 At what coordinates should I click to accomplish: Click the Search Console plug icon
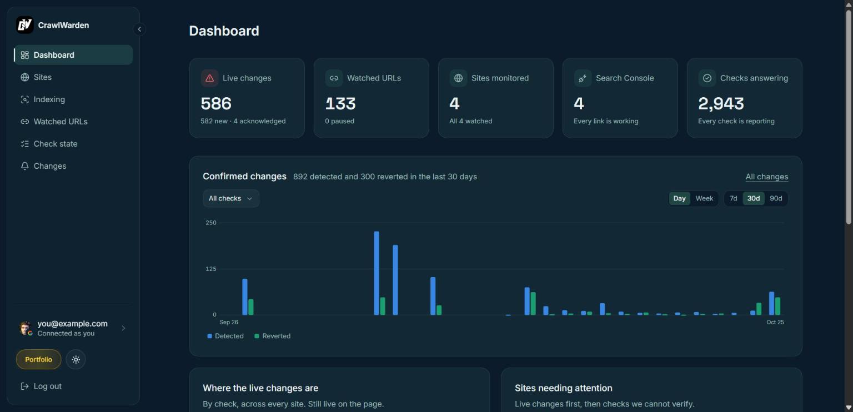pyautogui.click(x=583, y=78)
